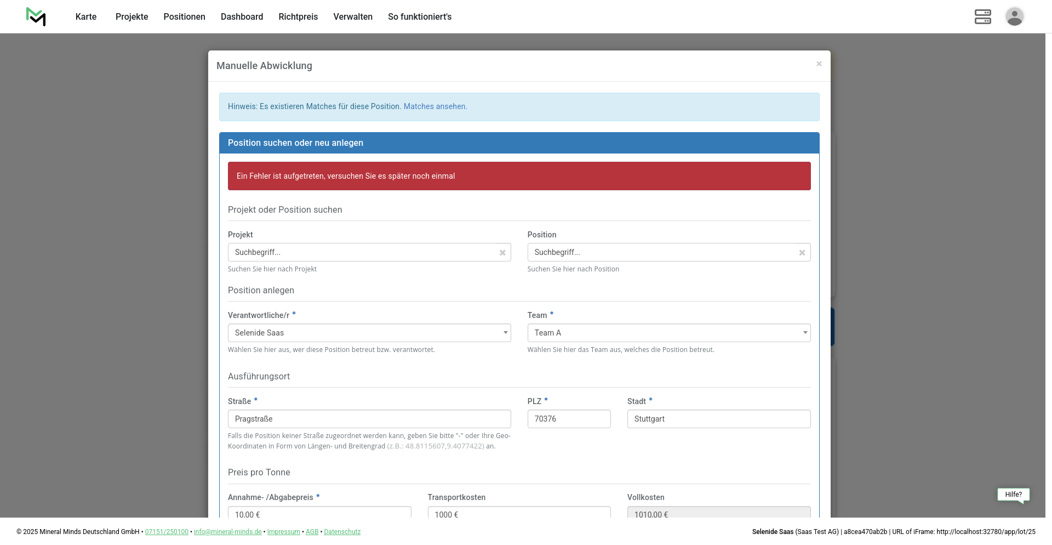Open the user profile avatar menu
Screen dimensions: 1052x545
coord(1014,17)
